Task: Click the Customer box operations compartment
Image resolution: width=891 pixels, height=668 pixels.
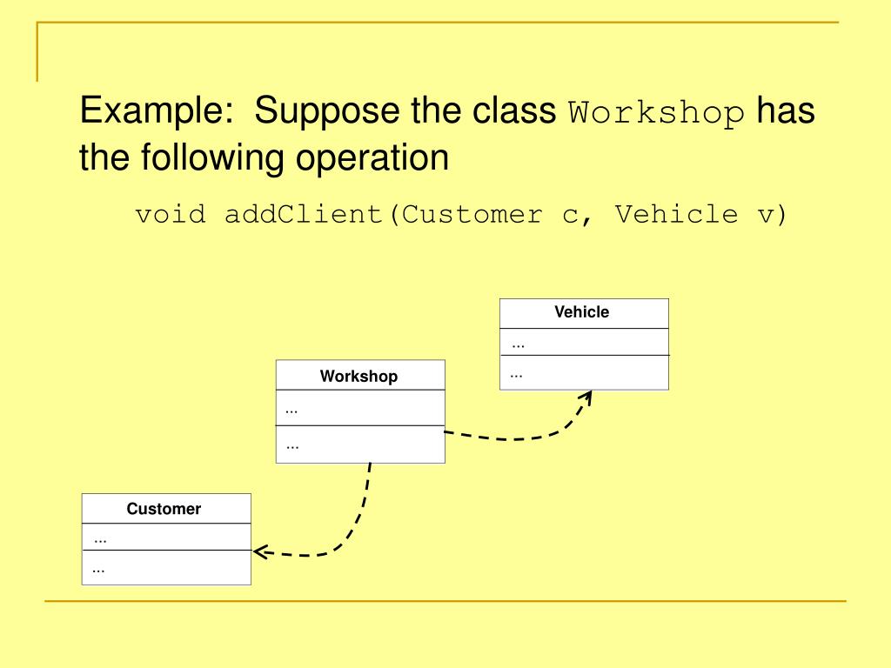Action: [166, 567]
